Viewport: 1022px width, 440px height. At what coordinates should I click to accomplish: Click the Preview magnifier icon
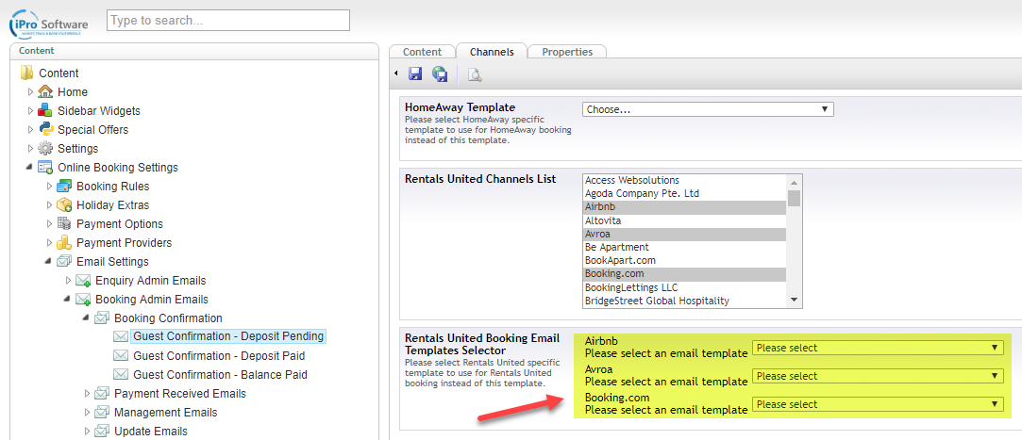475,74
